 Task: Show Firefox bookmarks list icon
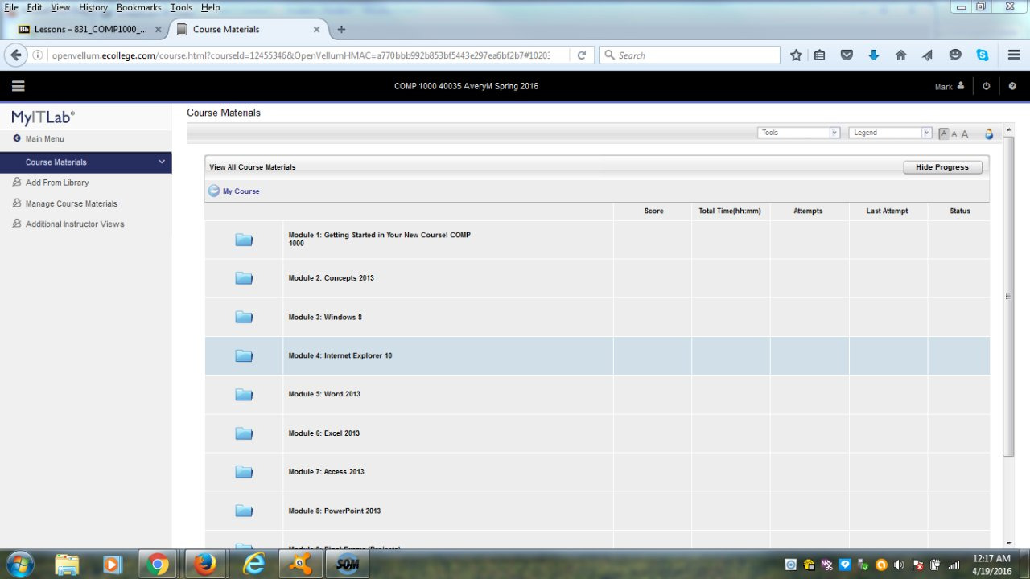coord(819,55)
